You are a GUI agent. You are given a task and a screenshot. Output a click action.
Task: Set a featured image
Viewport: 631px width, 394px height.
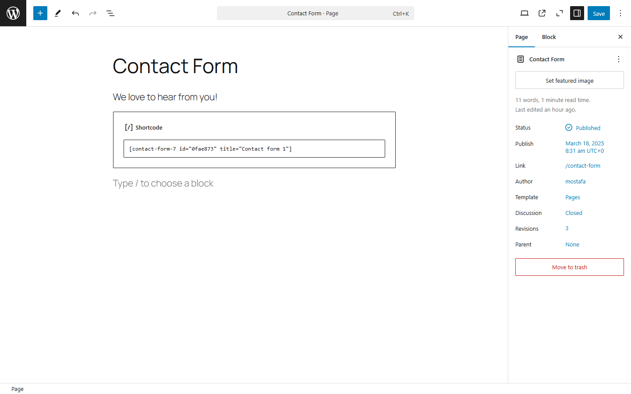(x=569, y=80)
